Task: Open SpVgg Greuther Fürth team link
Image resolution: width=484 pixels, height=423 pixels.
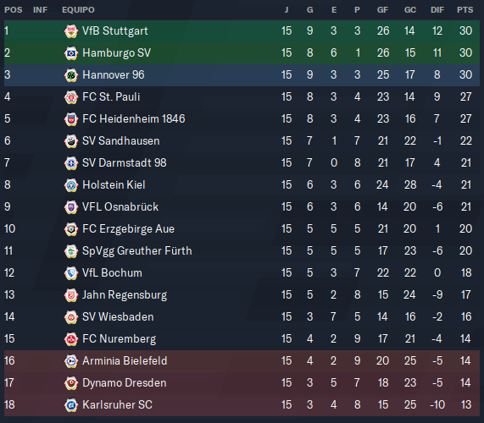Action: click(137, 251)
